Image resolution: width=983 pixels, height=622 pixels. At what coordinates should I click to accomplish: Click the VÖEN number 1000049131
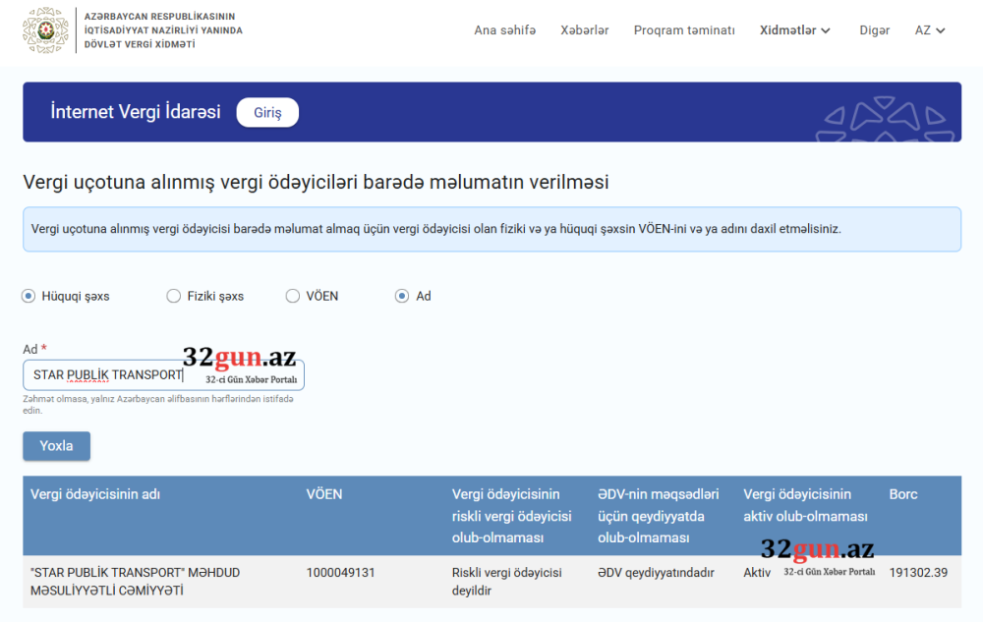pyautogui.click(x=340, y=572)
